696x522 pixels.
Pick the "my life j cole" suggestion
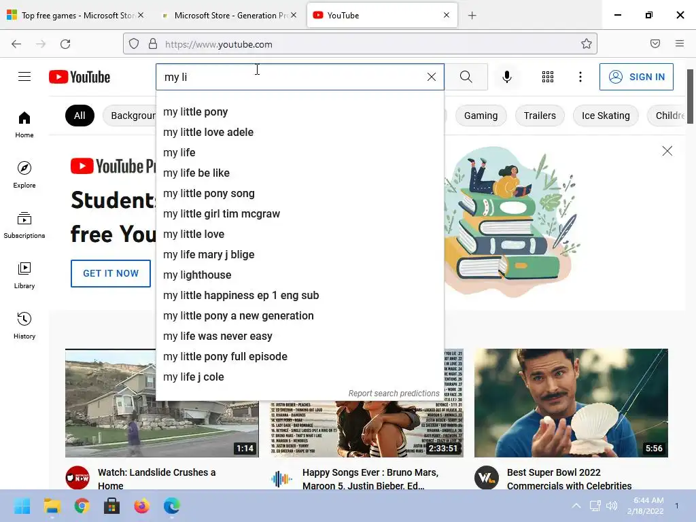(x=300, y=377)
